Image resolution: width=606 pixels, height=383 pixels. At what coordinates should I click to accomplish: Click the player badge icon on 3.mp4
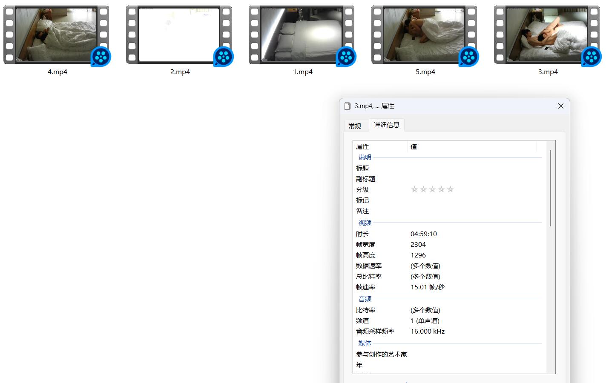pyautogui.click(x=592, y=57)
